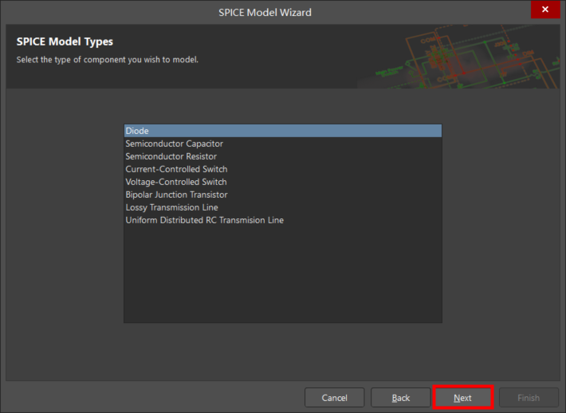Select Diode in the component list

click(137, 131)
